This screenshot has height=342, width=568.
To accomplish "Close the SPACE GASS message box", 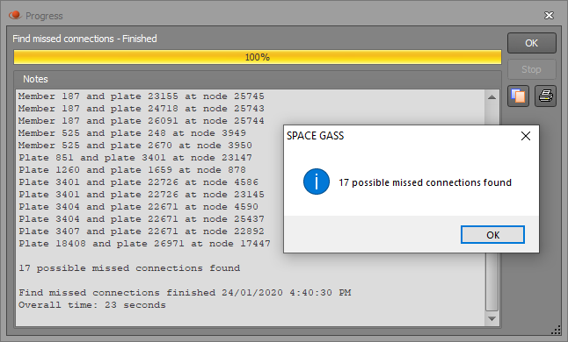I will tap(526, 136).
